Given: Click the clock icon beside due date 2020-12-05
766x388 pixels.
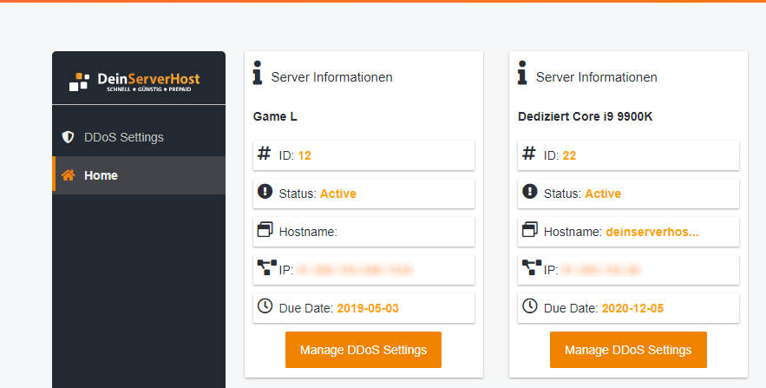Looking at the screenshot, I should (x=530, y=306).
